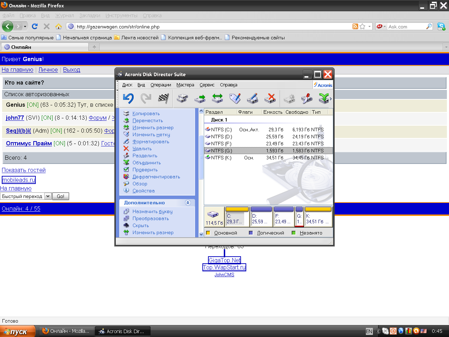Image resolution: width=449 pixels, height=337 pixels.
Task: Click the Move partition toolbar icon with green arrow
Action: point(200,98)
